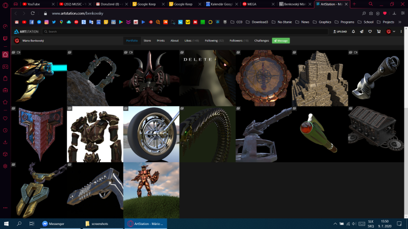Open the Twitch icon in Opera sidebar
Viewport: 408px width, 229px height.
tap(5, 39)
